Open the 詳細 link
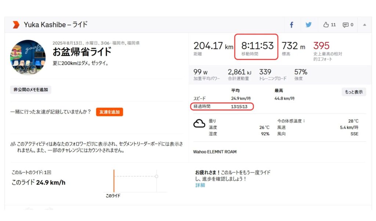This screenshot has height=221, width=376. [200, 185]
